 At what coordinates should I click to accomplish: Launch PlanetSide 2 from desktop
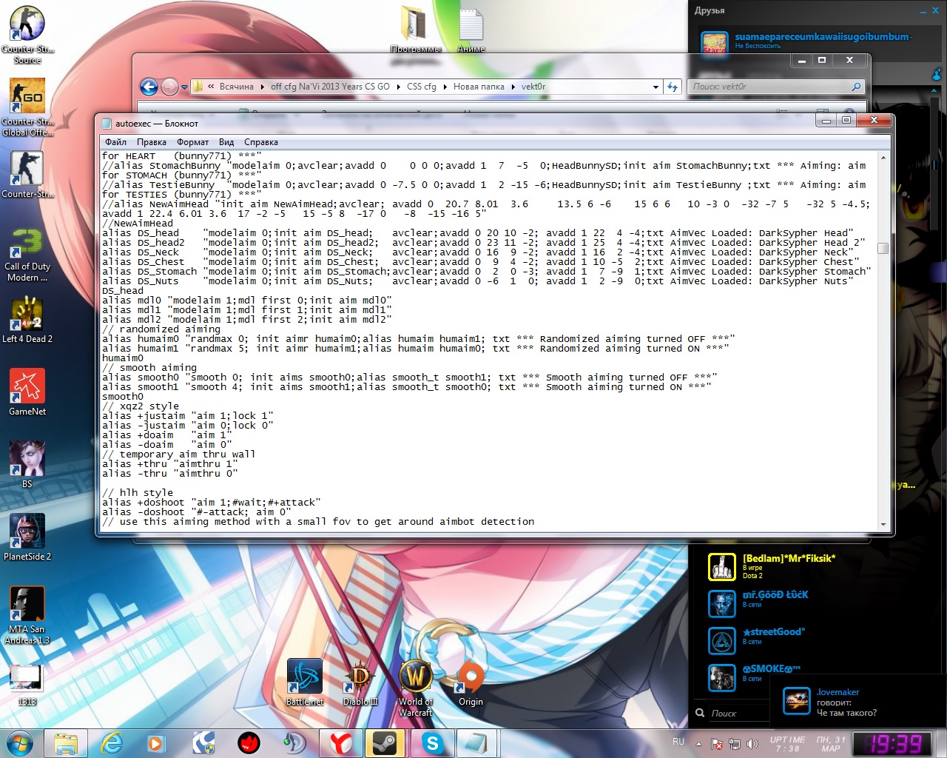[27, 537]
